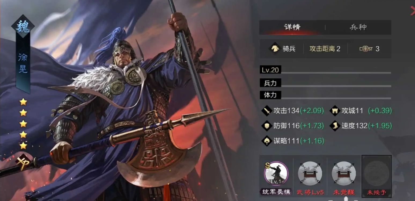Click the speed boot icon beside 速度132
This screenshot has width=415, height=201.
[x=335, y=126]
